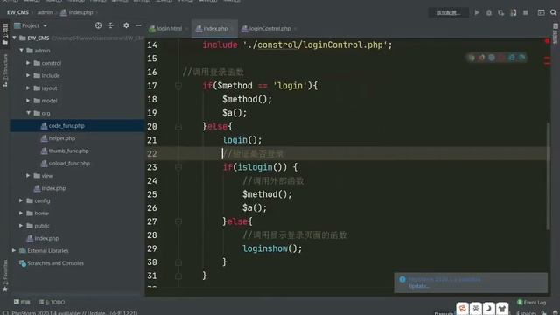
Task: Click the layout window icon beside the search icon
Action: pos(542,12)
